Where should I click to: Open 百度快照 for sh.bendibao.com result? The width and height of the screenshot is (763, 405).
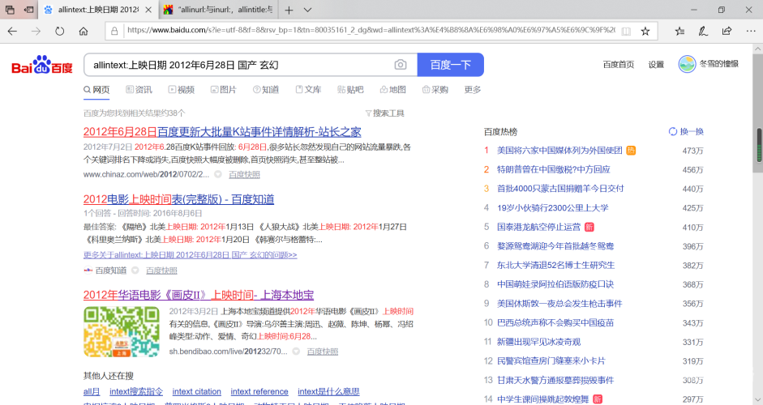point(322,351)
